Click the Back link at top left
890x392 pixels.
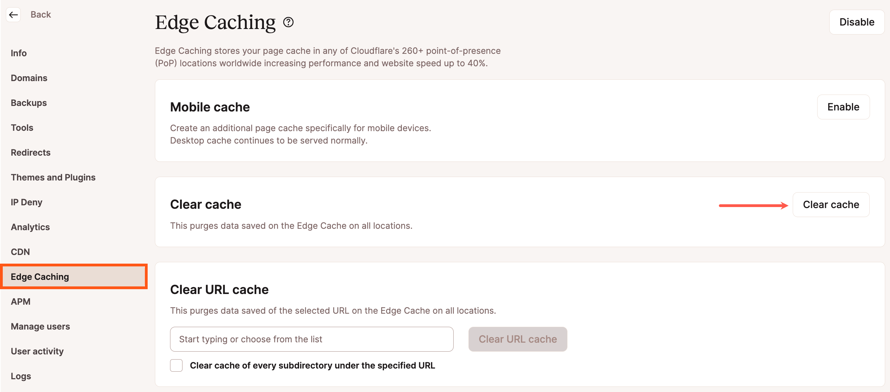(x=40, y=14)
